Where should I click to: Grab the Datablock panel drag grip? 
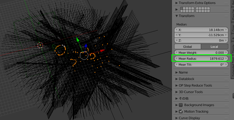click(x=226, y=79)
